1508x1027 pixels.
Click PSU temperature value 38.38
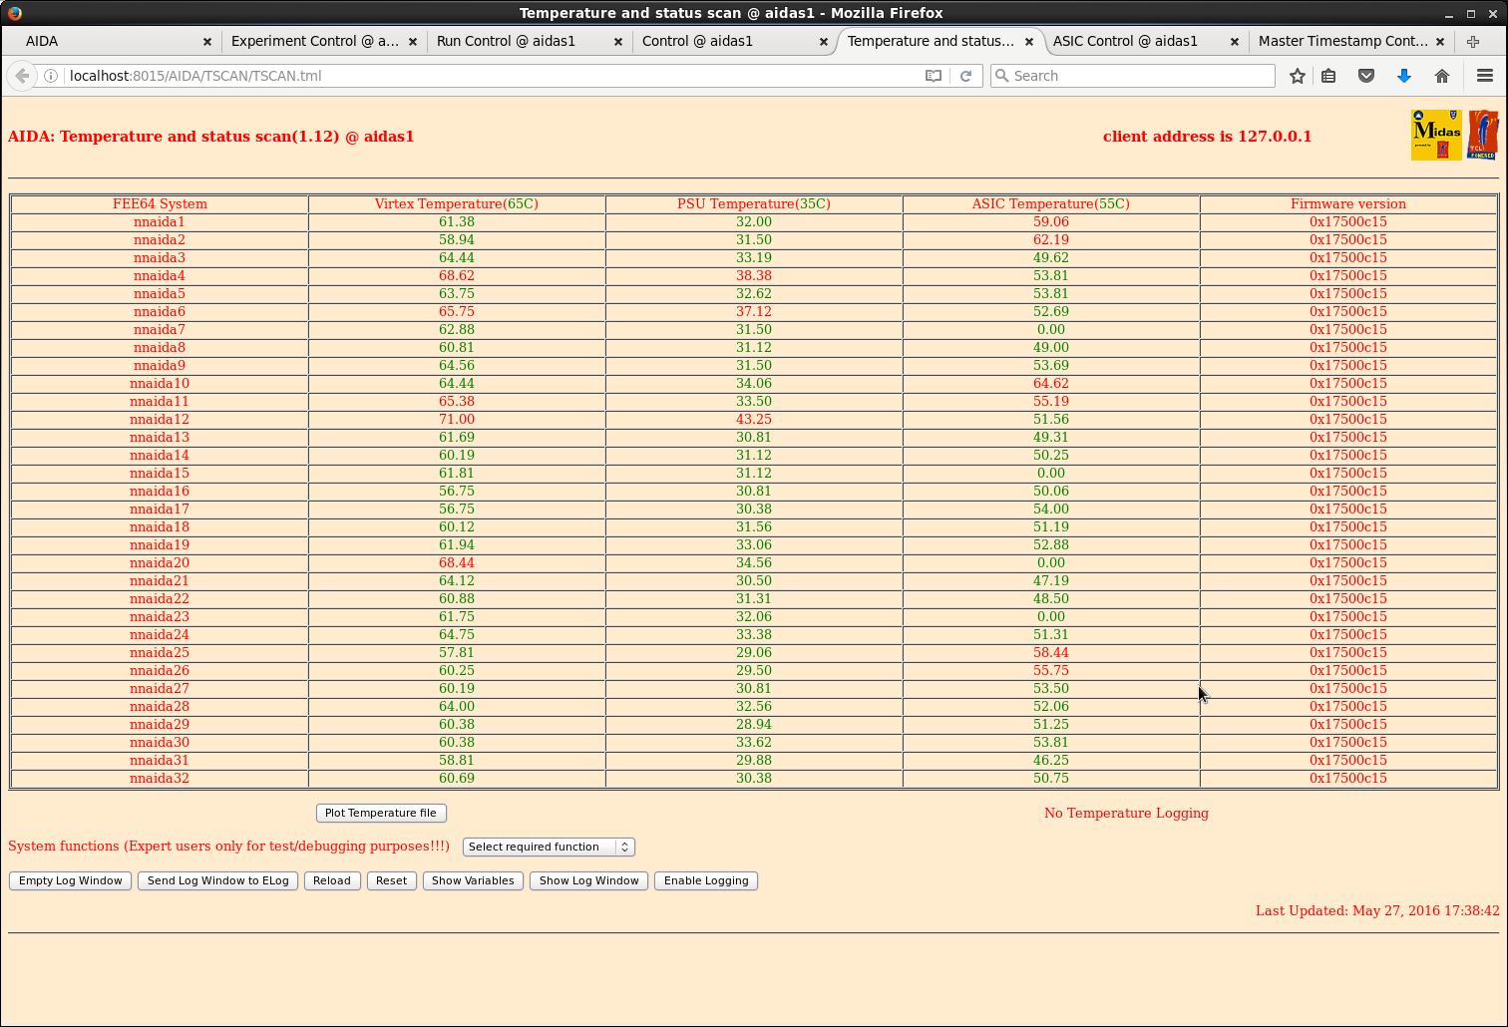point(754,276)
